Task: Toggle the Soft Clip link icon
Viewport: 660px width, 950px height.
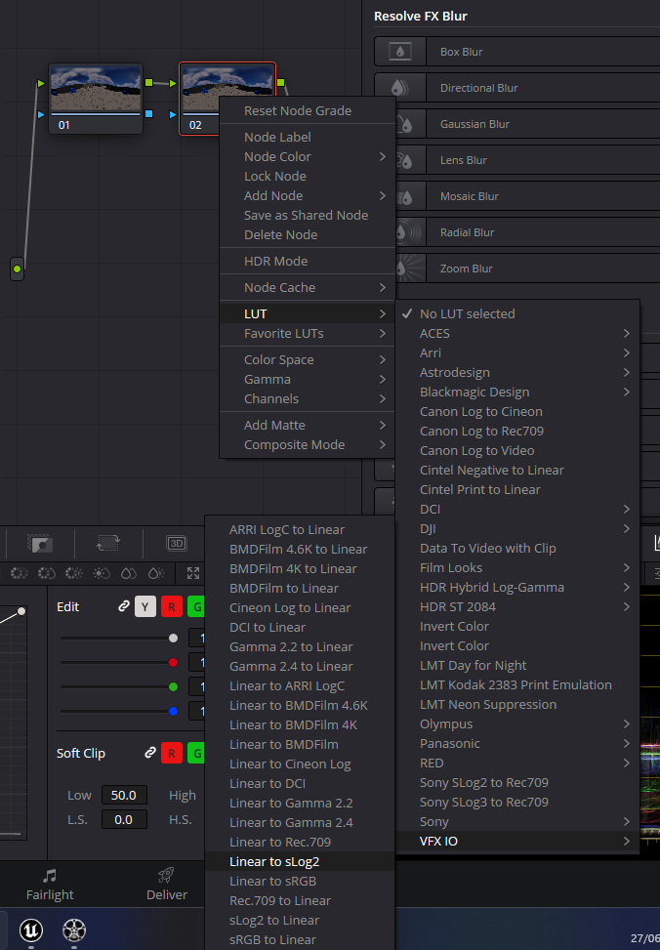Action: pyautogui.click(x=150, y=753)
